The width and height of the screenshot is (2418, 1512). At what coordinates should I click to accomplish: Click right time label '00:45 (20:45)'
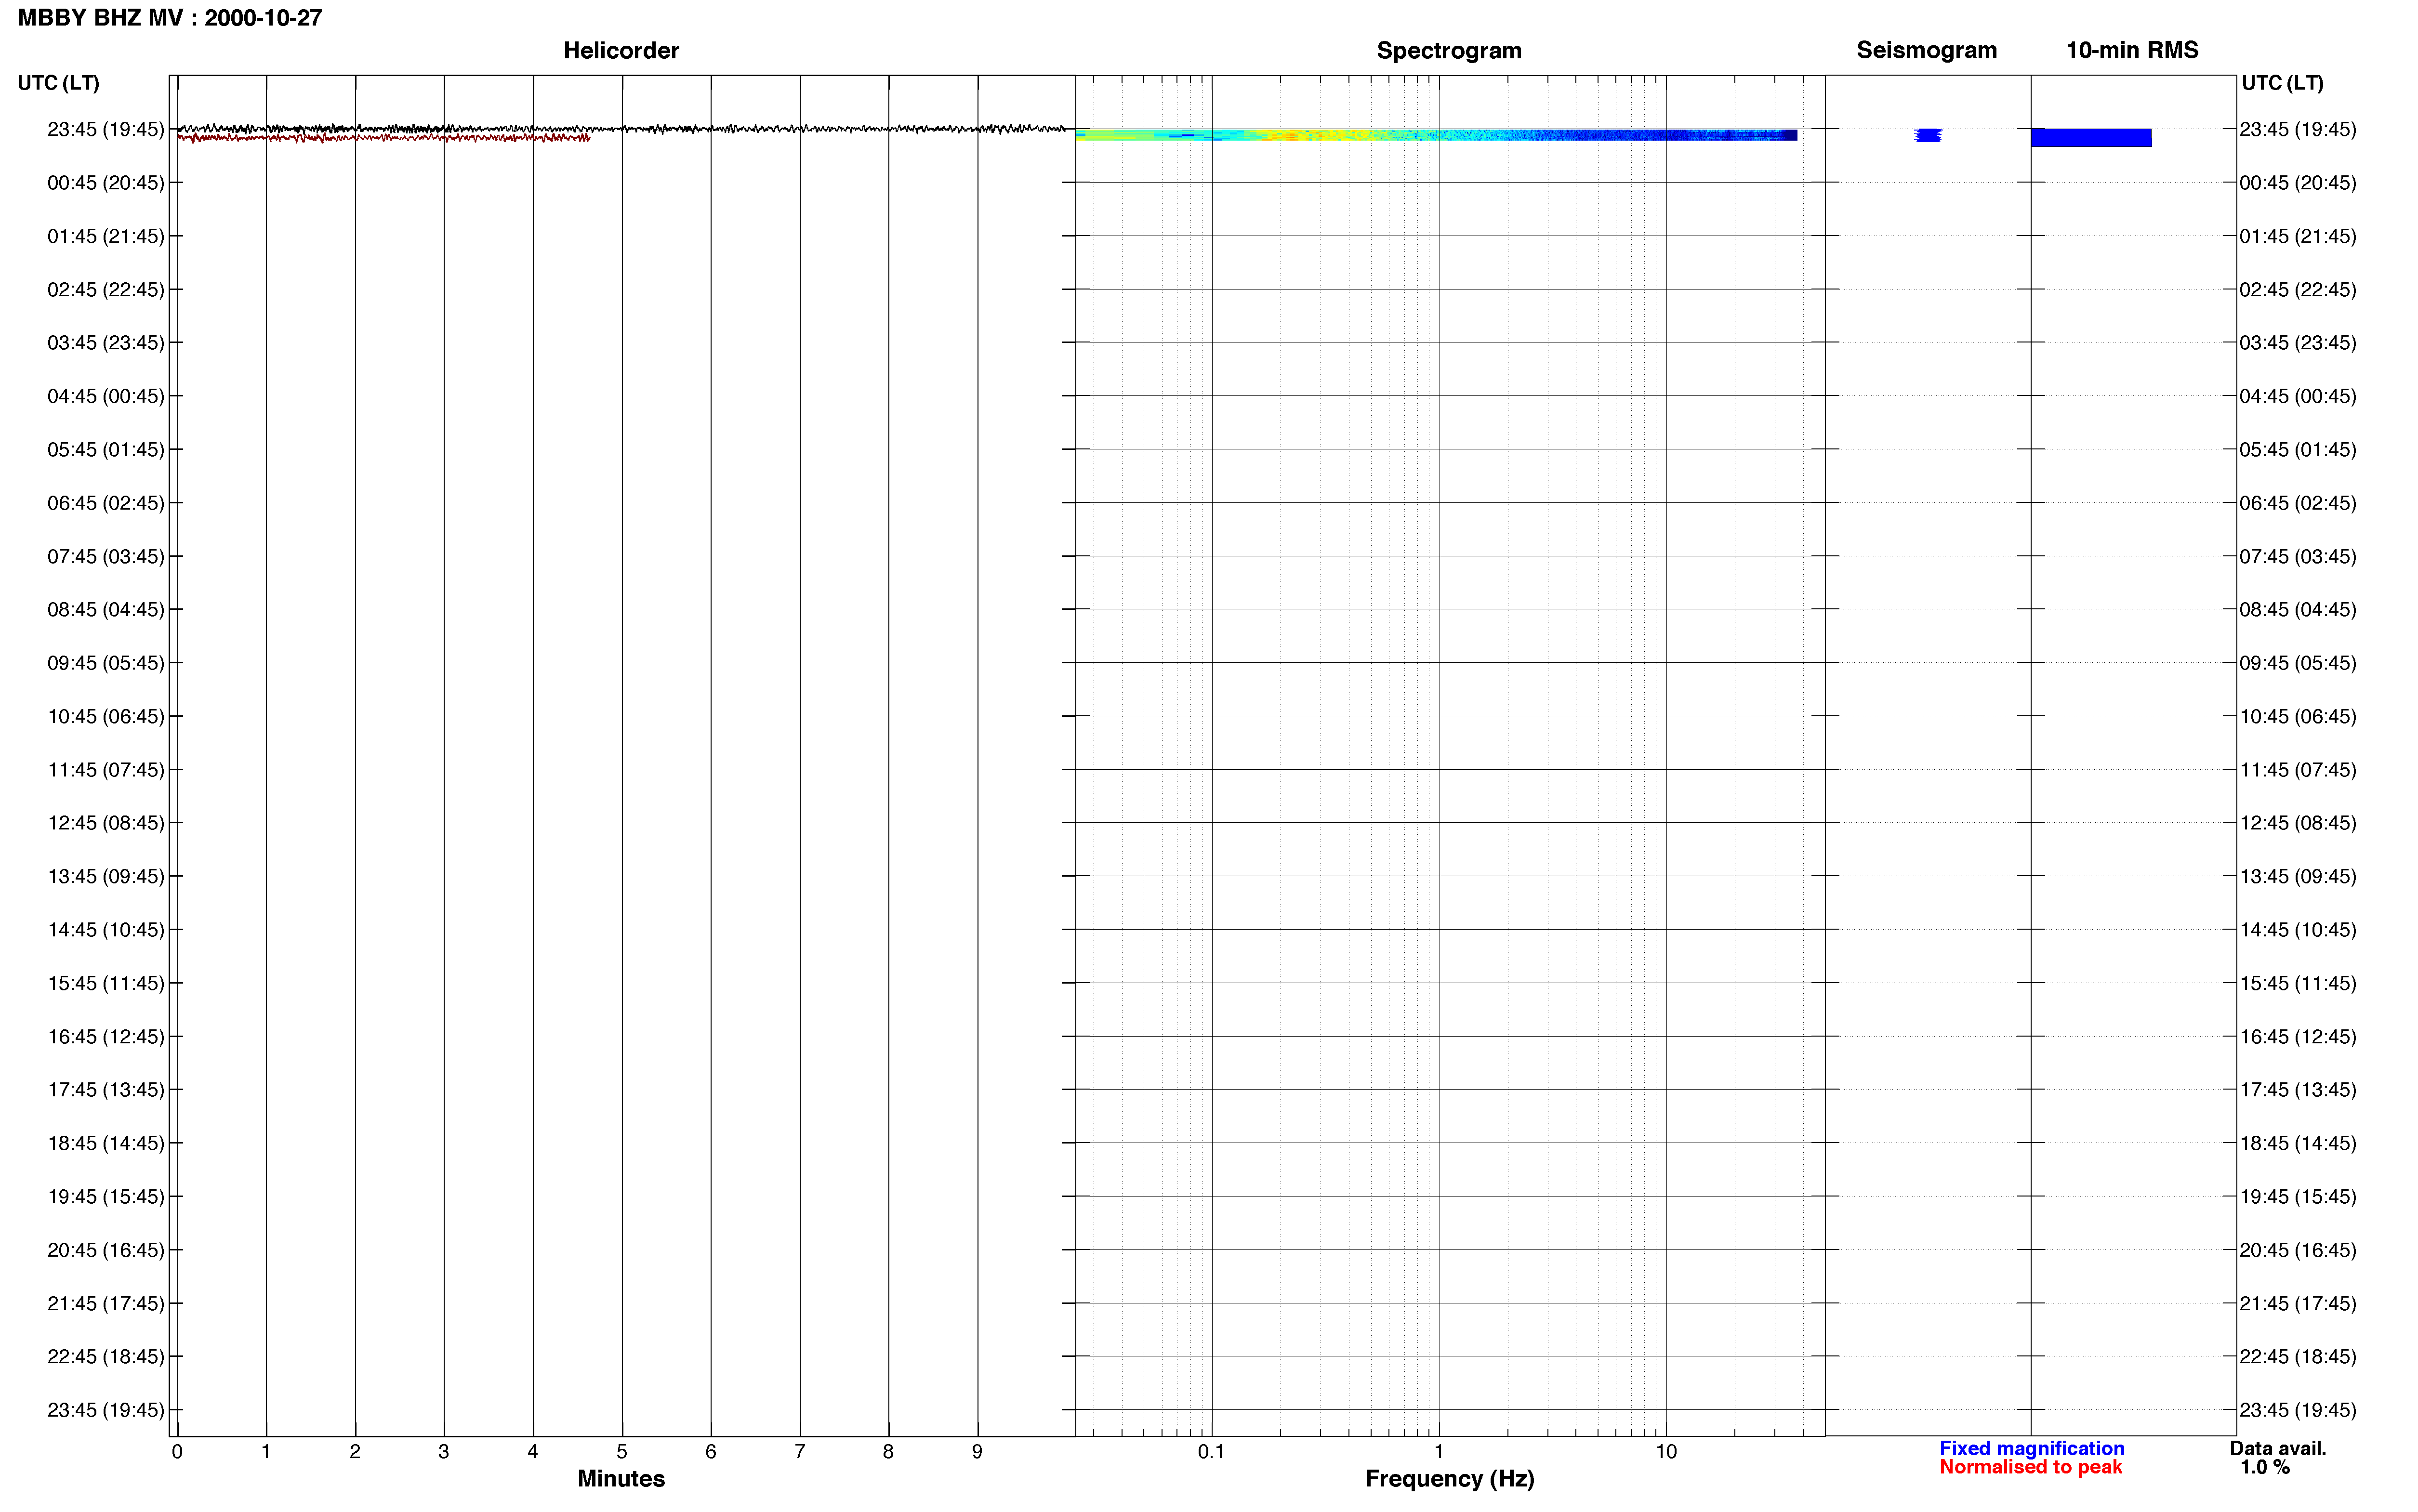pyautogui.click(x=2298, y=183)
